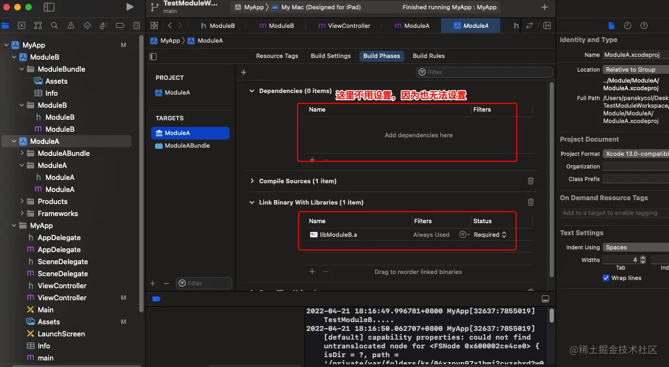Click the project Name field in inspector
This screenshot has width=669, height=367.
[x=636, y=55]
